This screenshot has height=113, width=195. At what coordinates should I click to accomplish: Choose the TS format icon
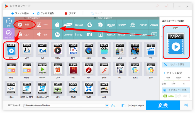pyautogui.click(x=151, y=49)
